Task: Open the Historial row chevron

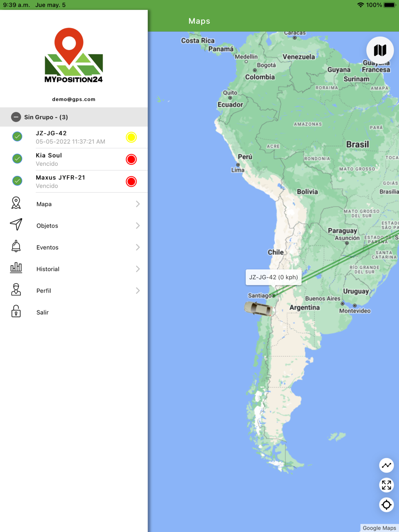Action: click(x=138, y=269)
